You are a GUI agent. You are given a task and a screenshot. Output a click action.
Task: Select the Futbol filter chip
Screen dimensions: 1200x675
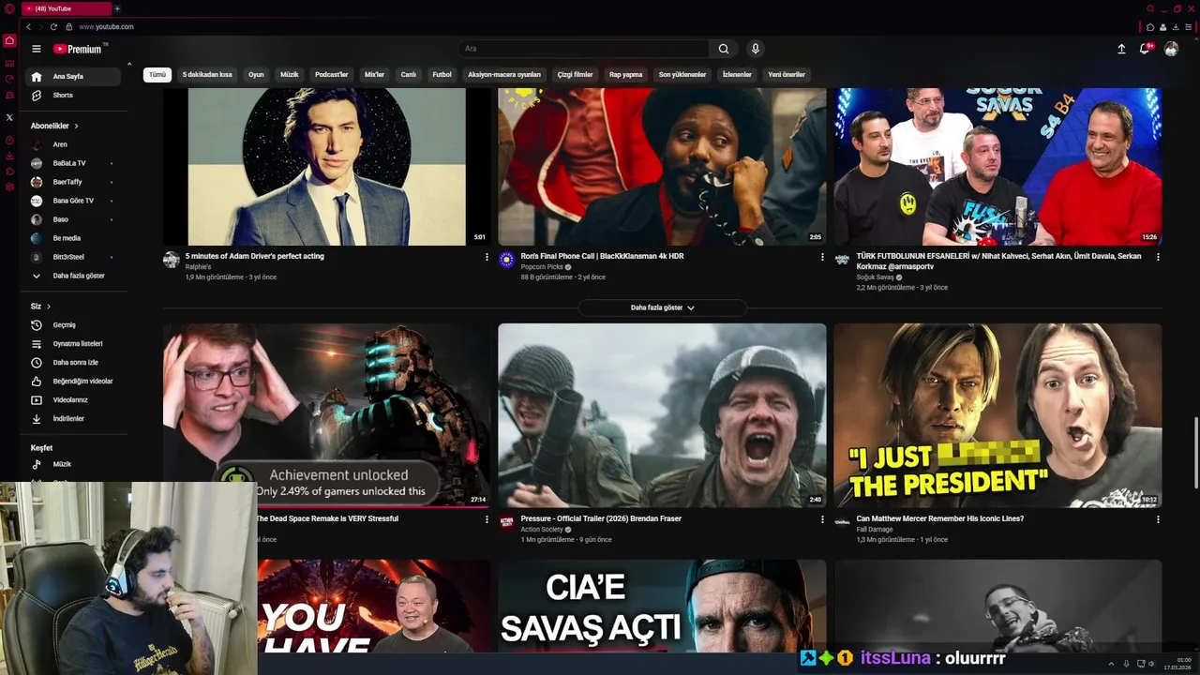pos(442,74)
